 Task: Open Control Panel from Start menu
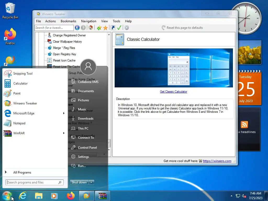[87, 148]
